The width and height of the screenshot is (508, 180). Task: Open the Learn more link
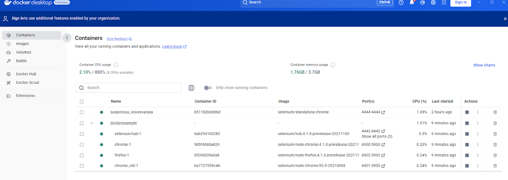pos(175,46)
